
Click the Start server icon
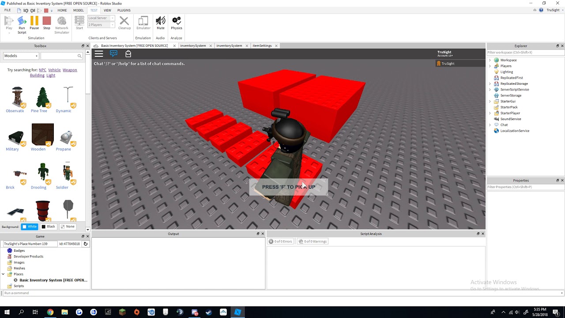79,23
